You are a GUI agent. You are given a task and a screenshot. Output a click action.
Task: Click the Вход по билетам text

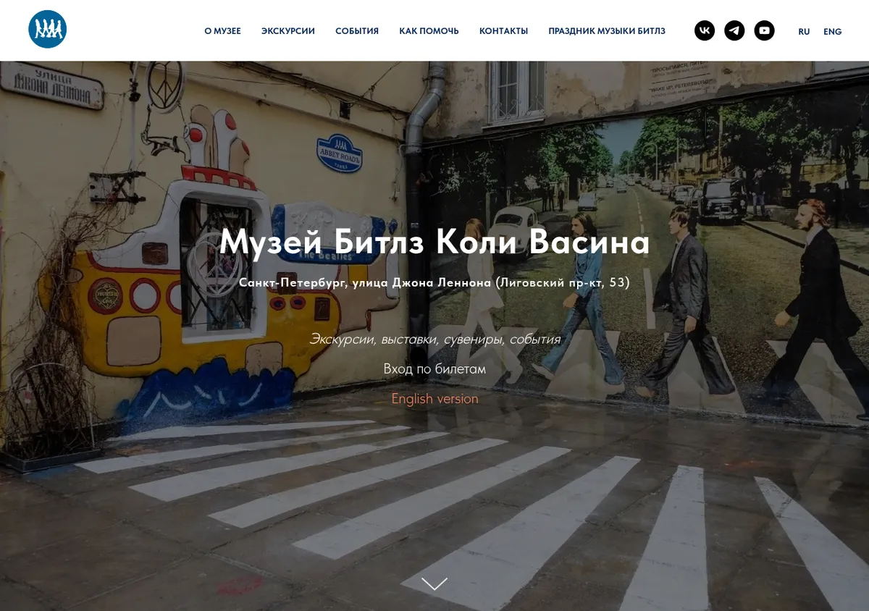(434, 369)
